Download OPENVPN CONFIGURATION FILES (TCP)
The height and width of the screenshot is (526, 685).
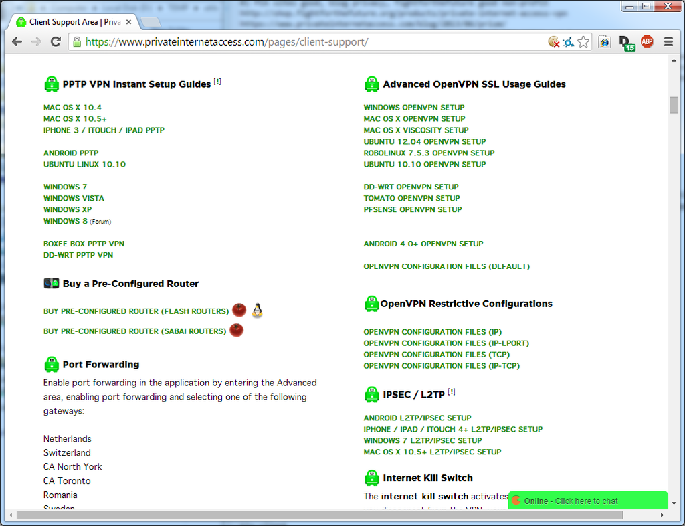tap(436, 355)
